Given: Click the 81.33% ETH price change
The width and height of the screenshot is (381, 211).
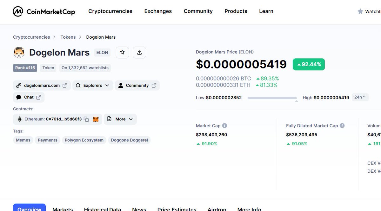Looking at the screenshot, I should click(x=266, y=85).
